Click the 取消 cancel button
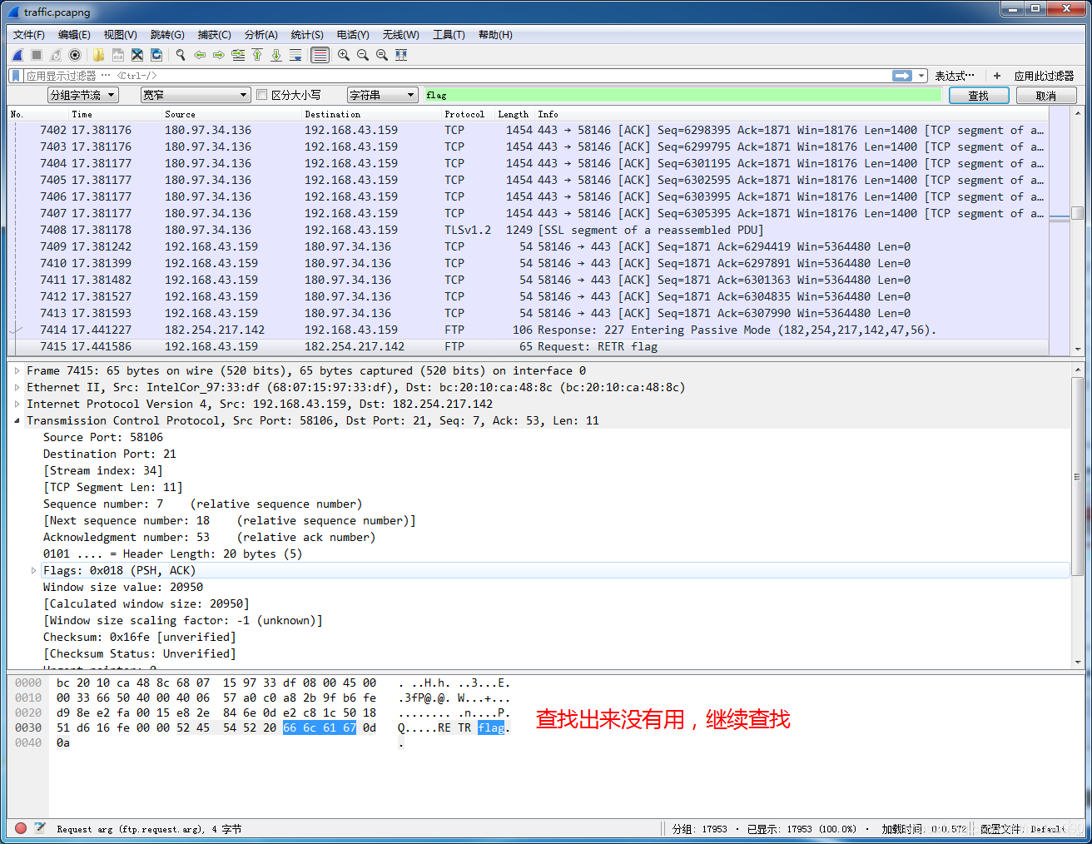 coord(1045,96)
